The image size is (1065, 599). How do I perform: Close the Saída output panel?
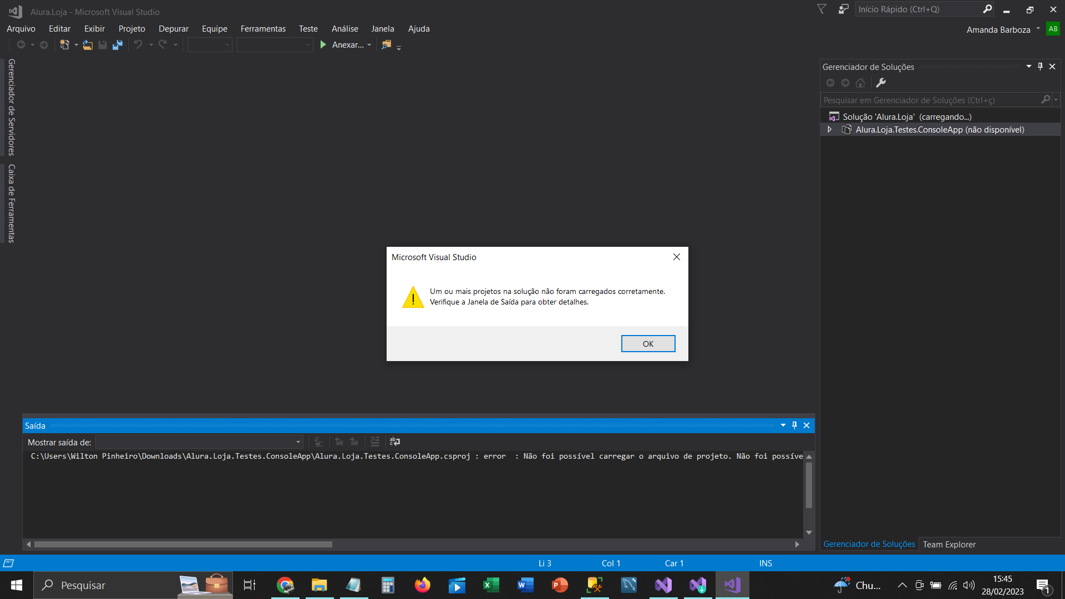[x=807, y=425]
